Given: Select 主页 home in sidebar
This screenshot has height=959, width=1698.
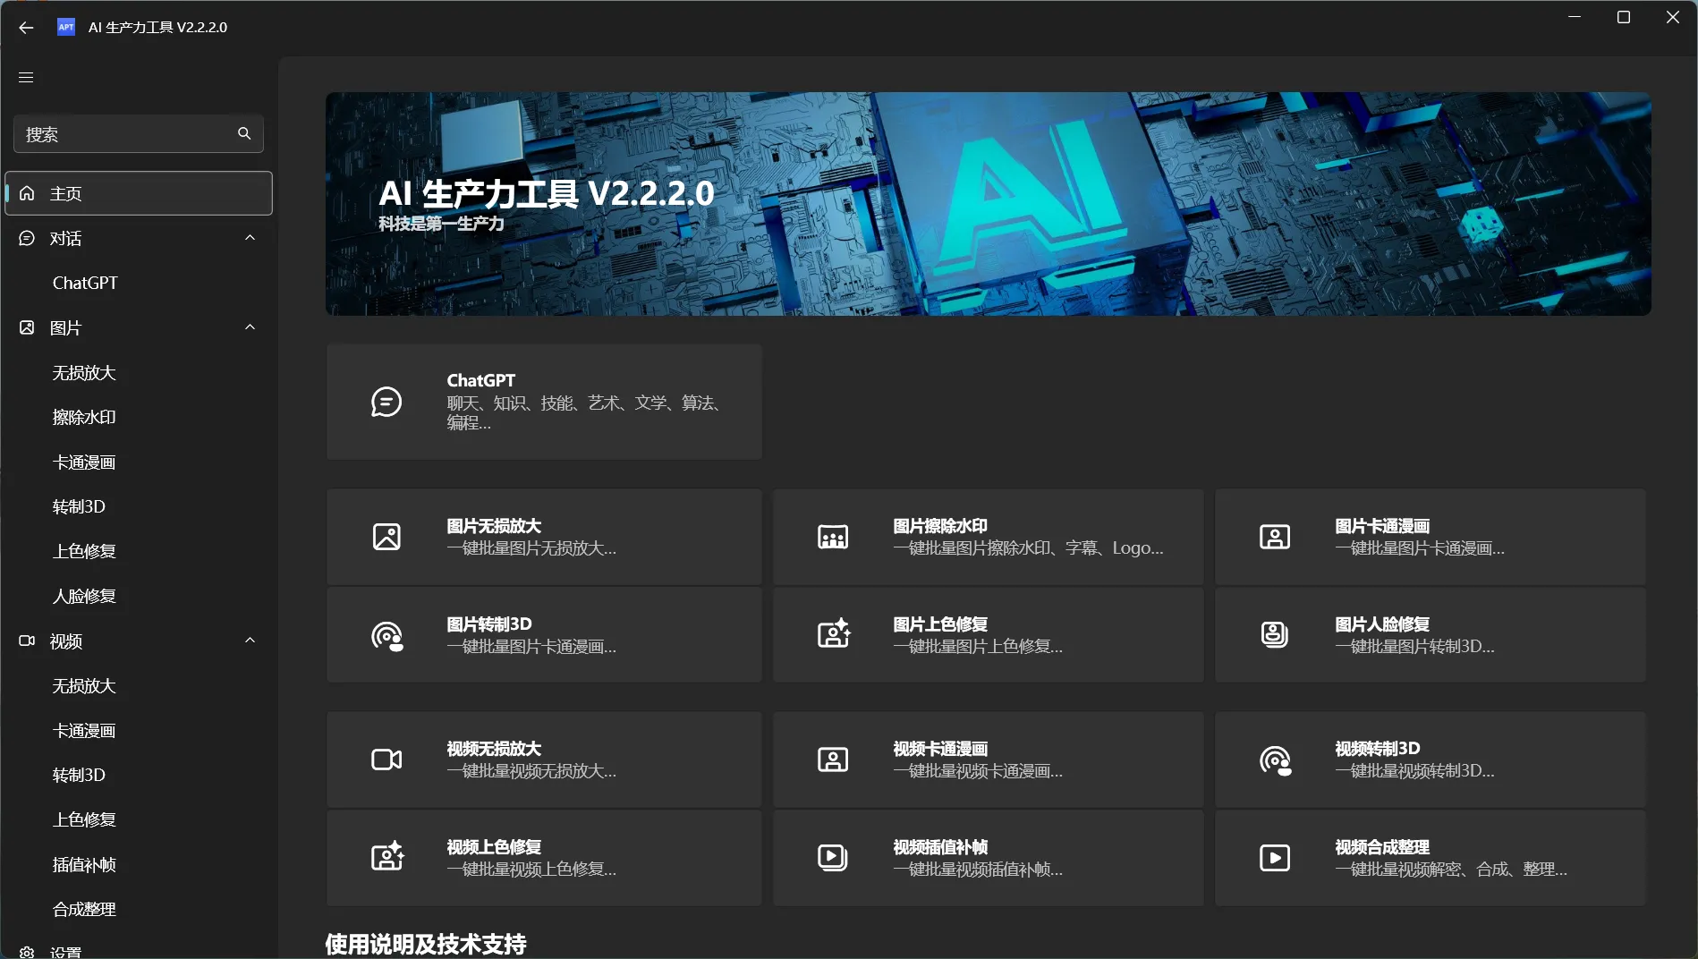Looking at the screenshot, I should coord(139,193).
